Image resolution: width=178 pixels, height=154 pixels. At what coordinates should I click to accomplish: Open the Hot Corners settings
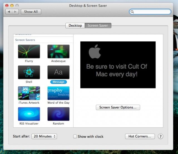pos(140,136)
